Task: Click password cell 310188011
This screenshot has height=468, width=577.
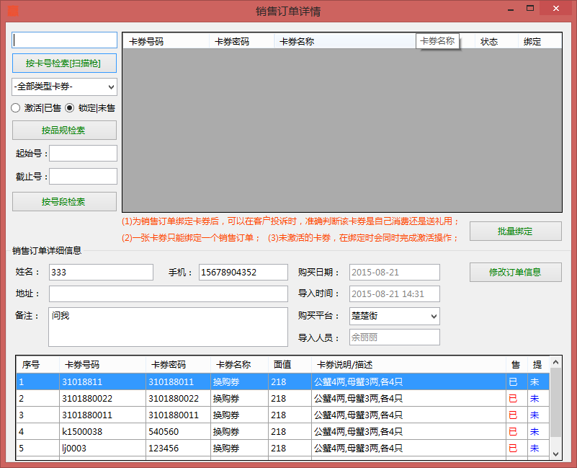Action: point(178,381)
